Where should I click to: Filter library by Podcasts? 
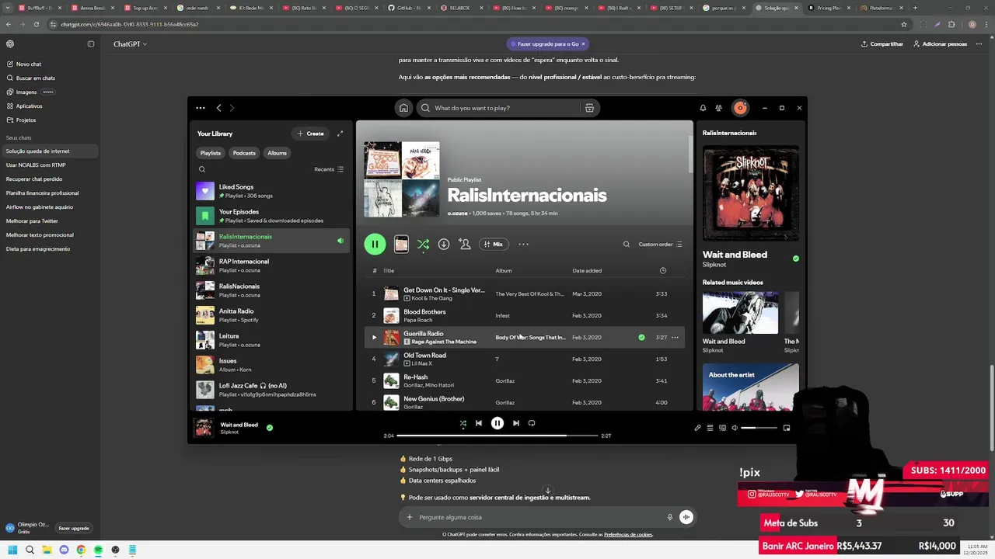244,153
